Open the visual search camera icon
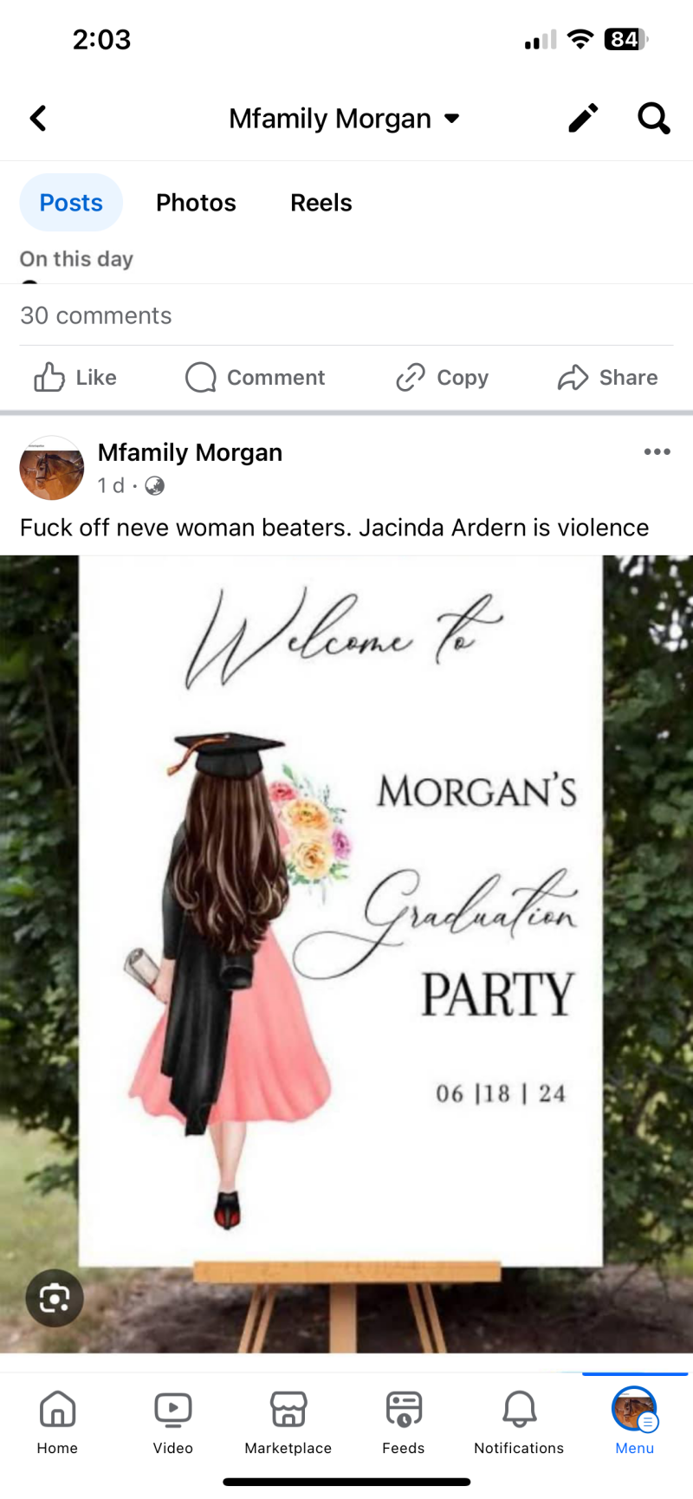 [x=55, y=1298]
